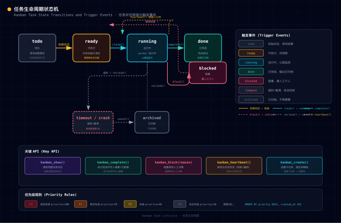Viewport: 341px width, 223px height.
Task: Click the legend key claim() → running
Action: pyautogui.click(x=296, y=109)
